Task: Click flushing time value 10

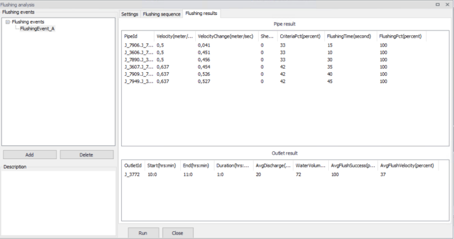Action: tap(329, 53)
